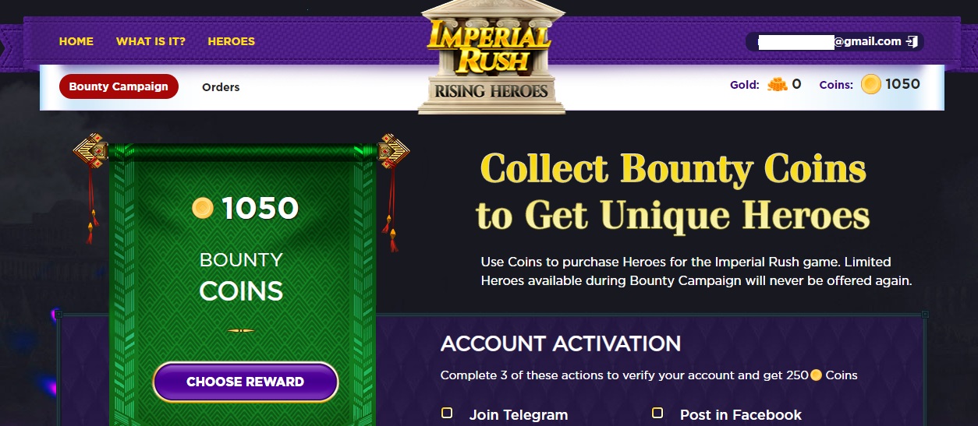Click the Join Telegram label

(x=519, y=415)
